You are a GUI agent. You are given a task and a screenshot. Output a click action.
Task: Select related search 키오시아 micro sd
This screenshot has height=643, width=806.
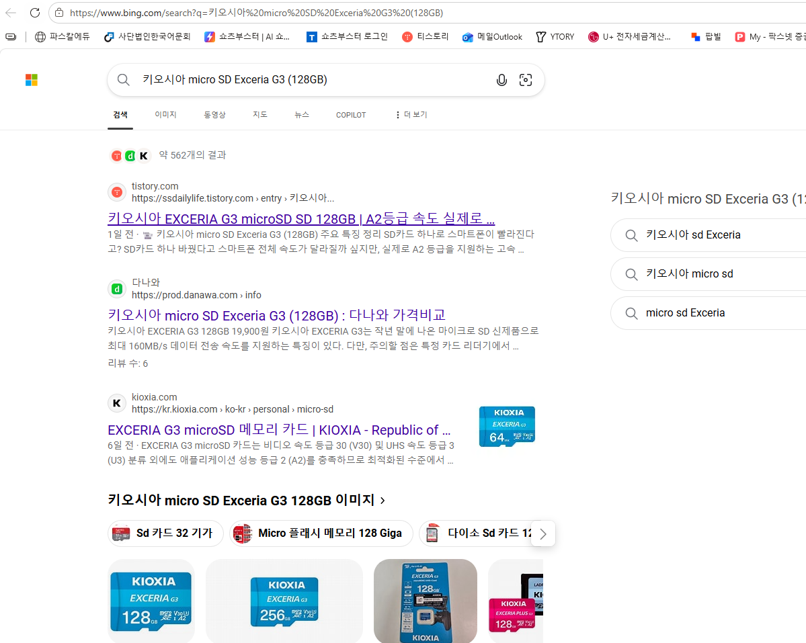point(709,273)
